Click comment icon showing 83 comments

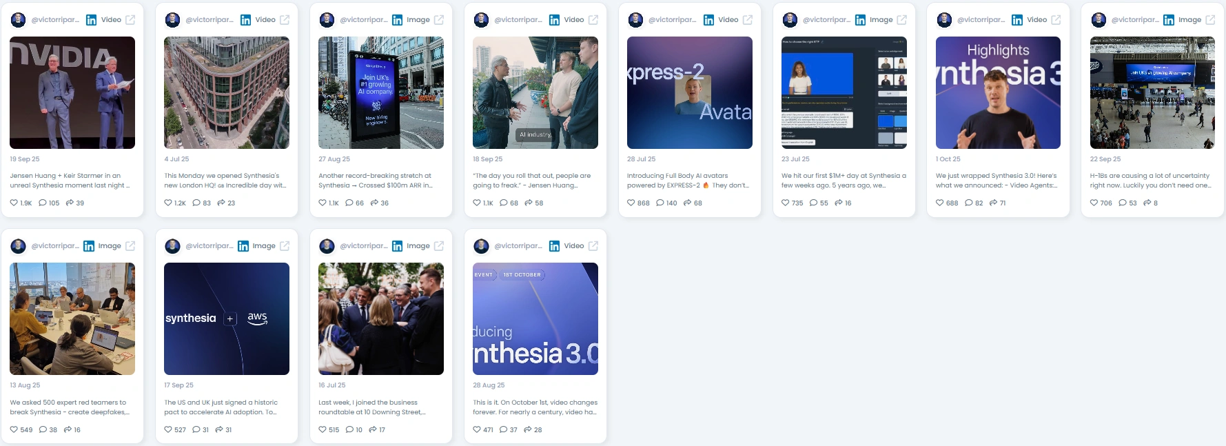(196, 203)
